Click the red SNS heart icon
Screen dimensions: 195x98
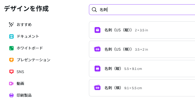(12, 72)
